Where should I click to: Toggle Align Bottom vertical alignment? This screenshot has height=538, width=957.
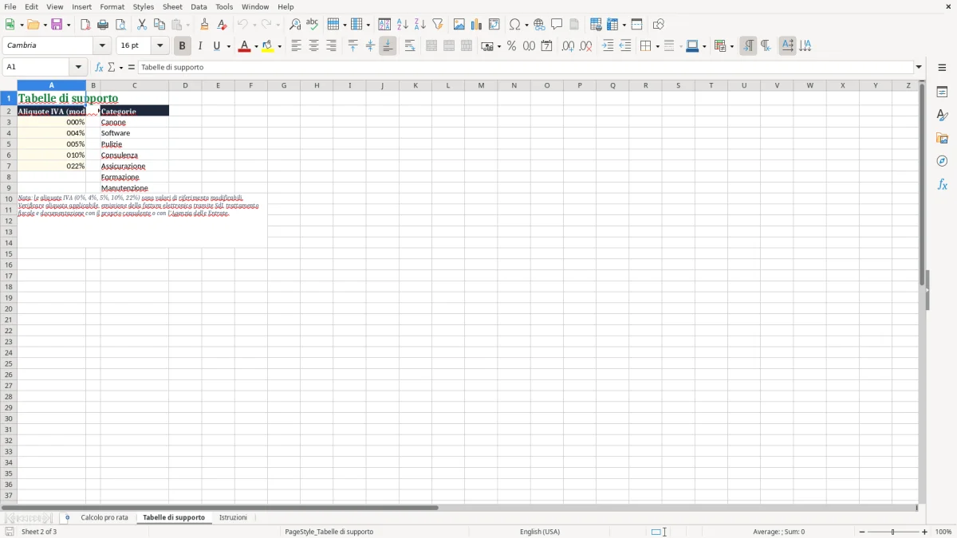[388, 46]
